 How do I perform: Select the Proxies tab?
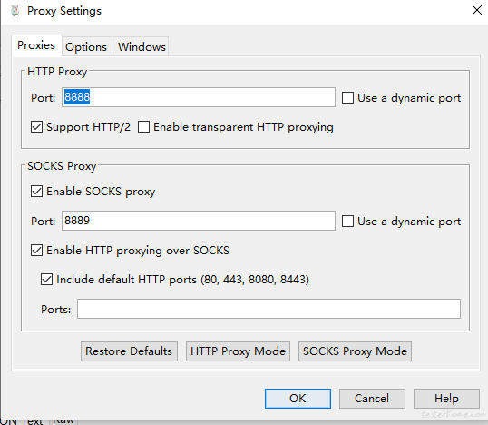36,45
